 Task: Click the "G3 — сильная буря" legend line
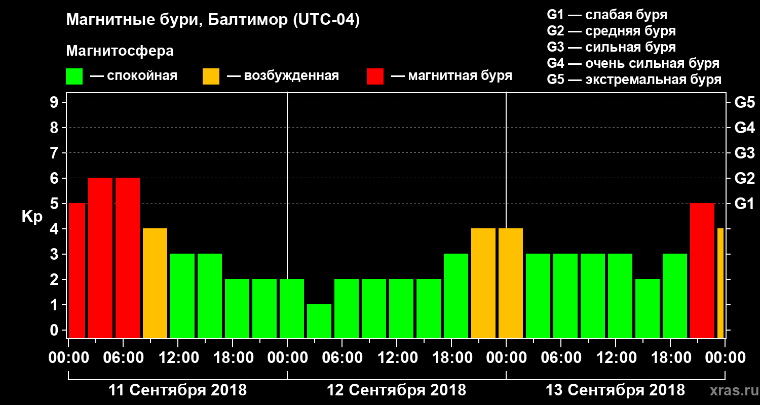tap(612, 47)
